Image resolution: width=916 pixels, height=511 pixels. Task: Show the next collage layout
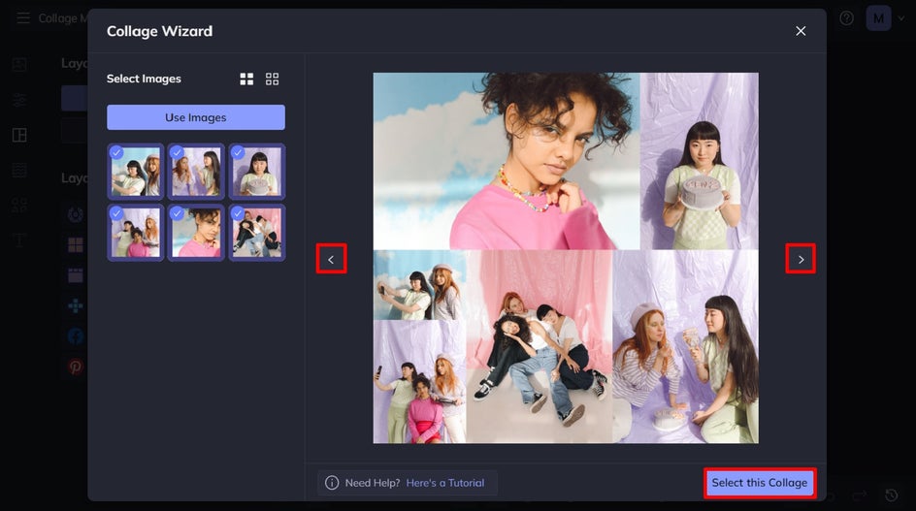point(801,259)
